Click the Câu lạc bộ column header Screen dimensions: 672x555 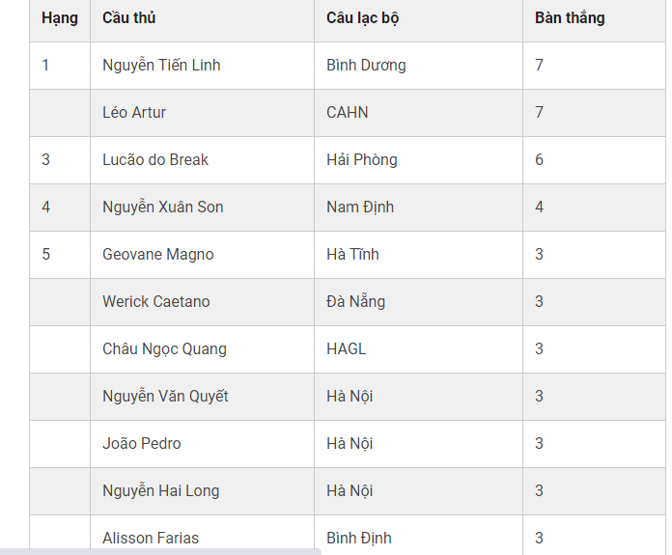(363, 18)
